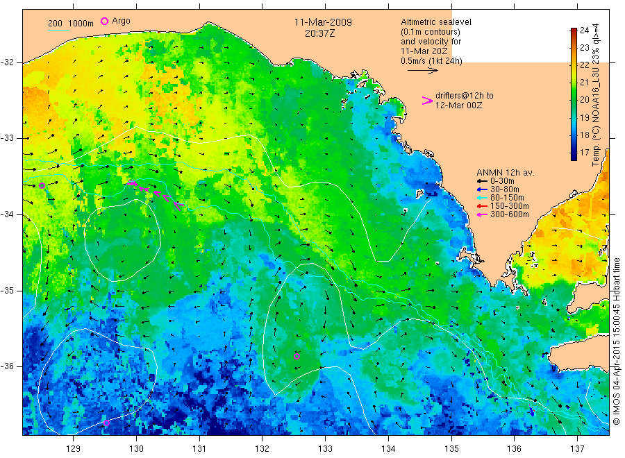Click the latitude label -33
The image size is (625, 458).
click(7, 138)
